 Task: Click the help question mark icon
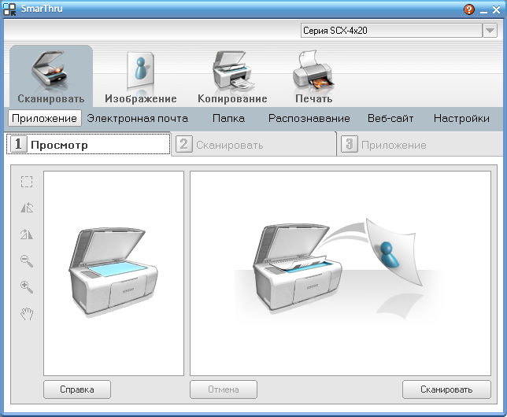coord(468,9)
